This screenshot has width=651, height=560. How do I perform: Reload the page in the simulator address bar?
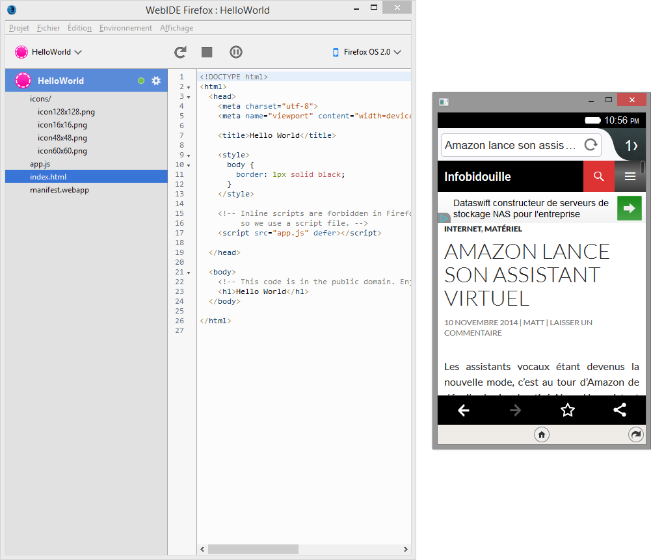coord(591,145)
